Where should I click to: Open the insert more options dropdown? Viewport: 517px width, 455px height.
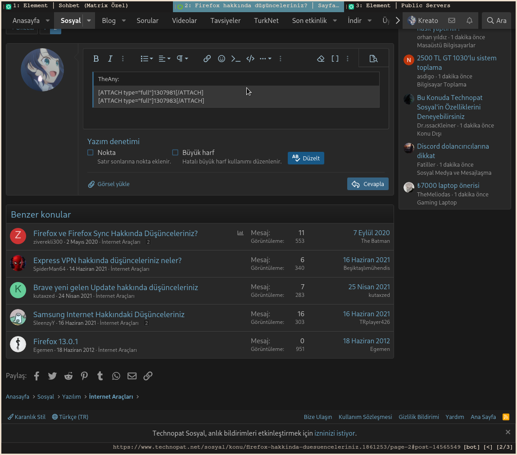pos(265,59)
